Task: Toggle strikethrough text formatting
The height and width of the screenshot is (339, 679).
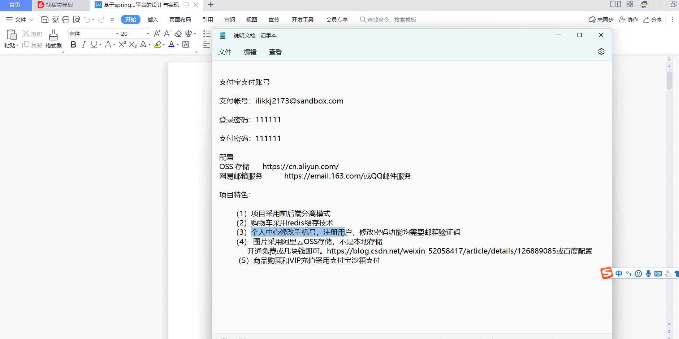Action: tap(108, 44)
